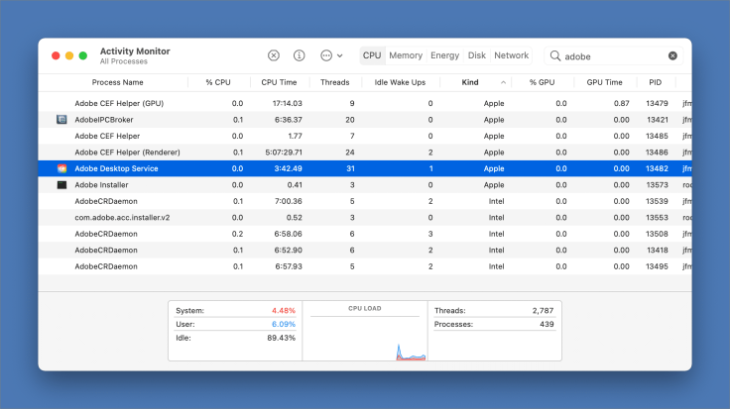Sort by CPU Time column header
The width and height of the screenshot is (730, 409).
pos(279,82)
